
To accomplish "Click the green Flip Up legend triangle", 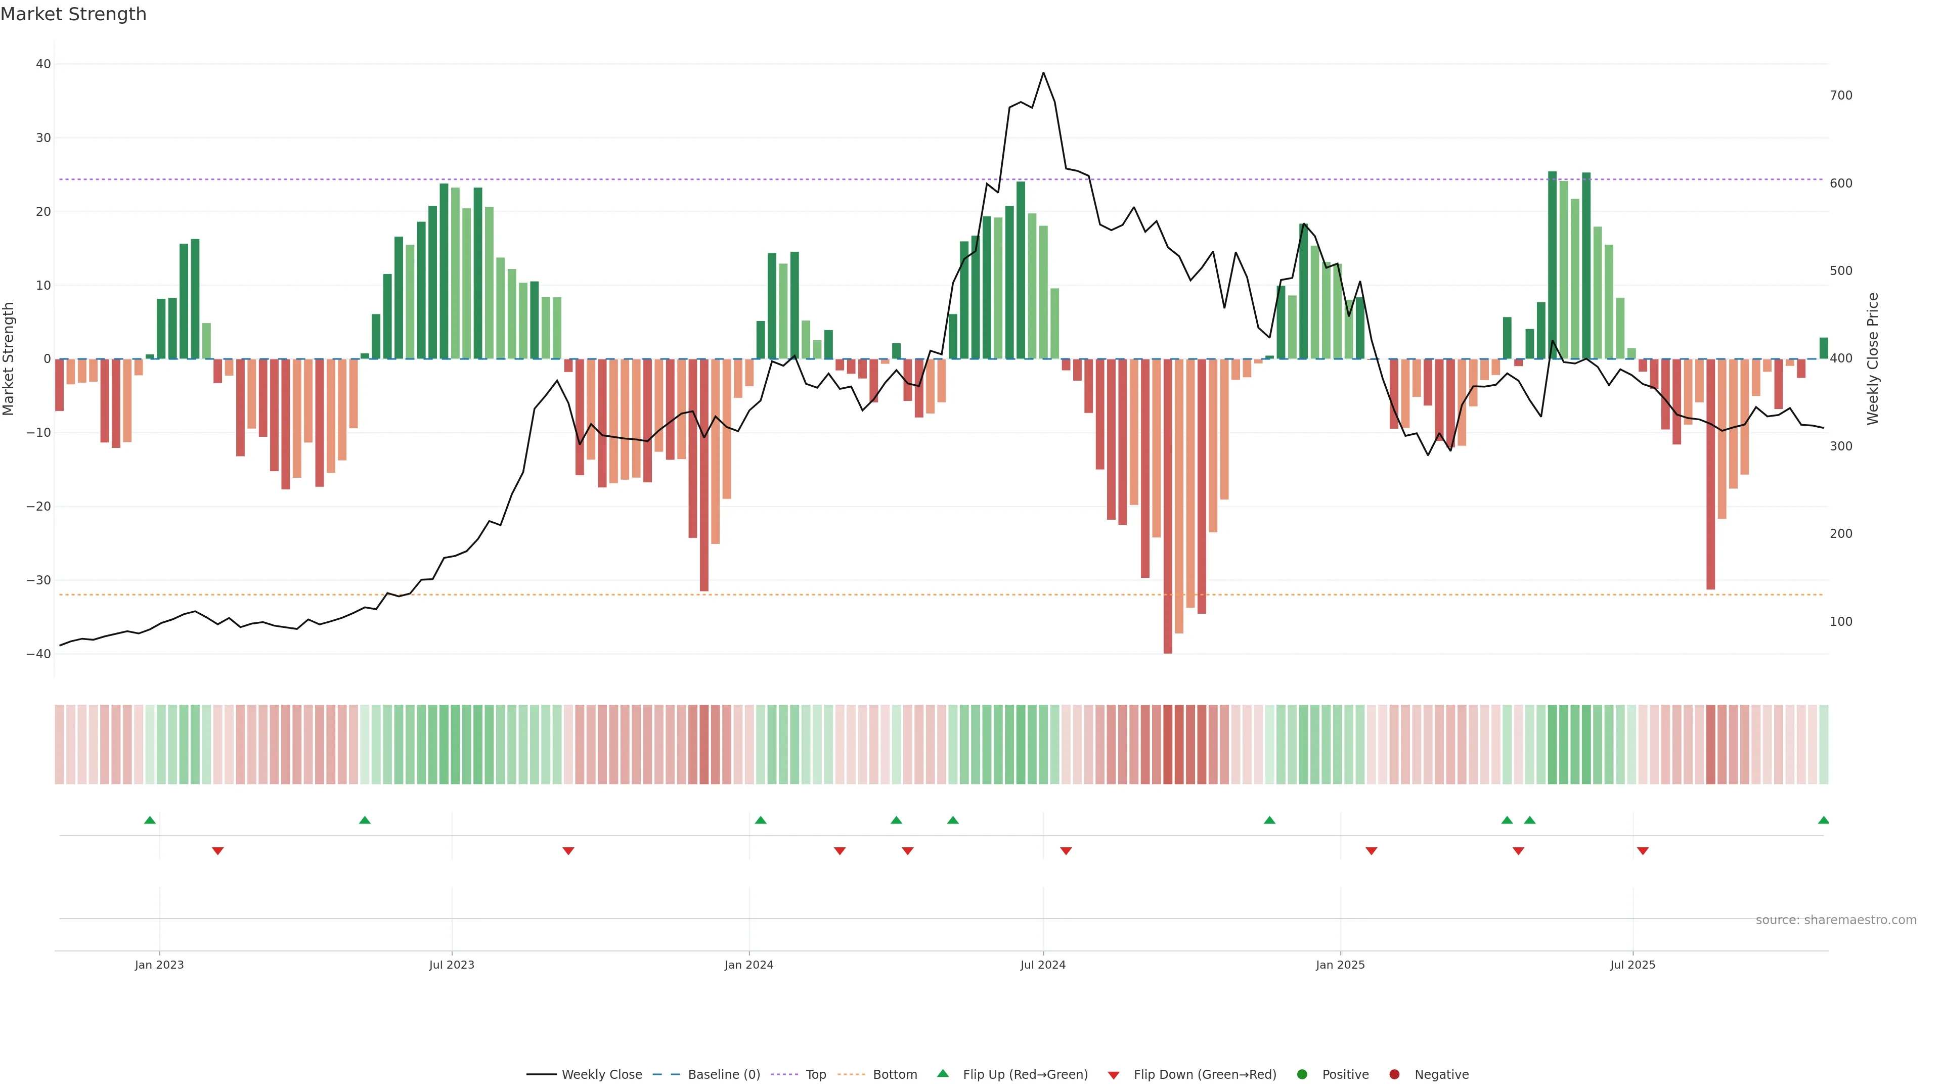I will tap(942, 1073).
